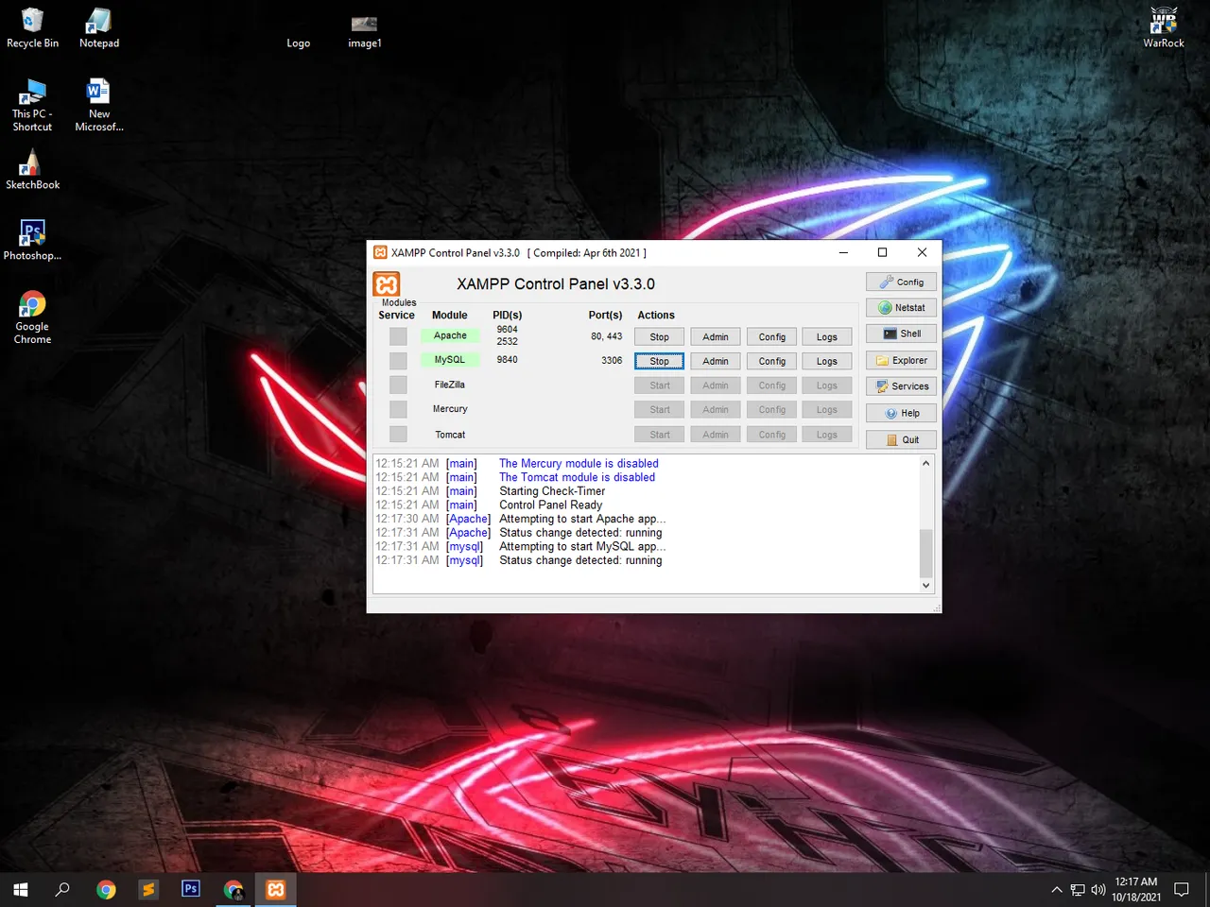This screenshot has height=907, width=1210.
Task: Select WarRock desktop shortcut
Action: (1164, 27)
